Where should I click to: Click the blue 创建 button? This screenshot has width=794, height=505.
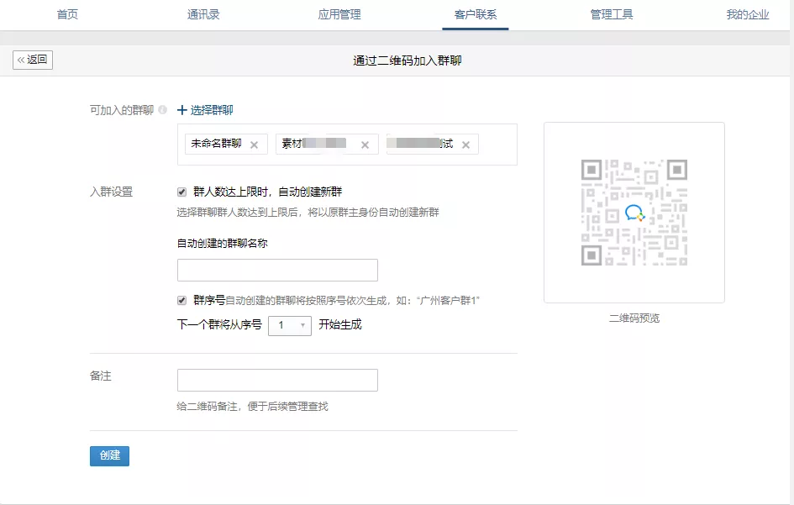109,455
